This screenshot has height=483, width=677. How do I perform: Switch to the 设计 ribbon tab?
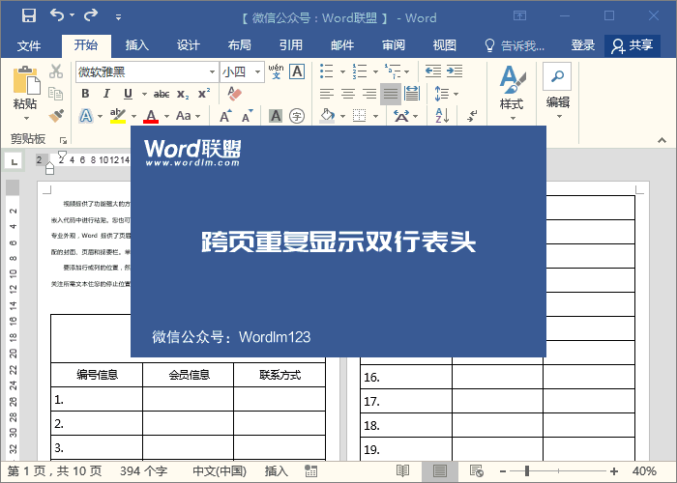tap(189, 44)
